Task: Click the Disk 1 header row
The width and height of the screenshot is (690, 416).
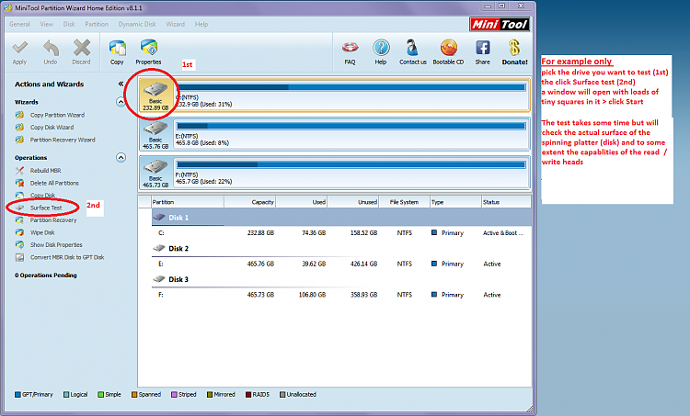Action: (x=341, y=218)
